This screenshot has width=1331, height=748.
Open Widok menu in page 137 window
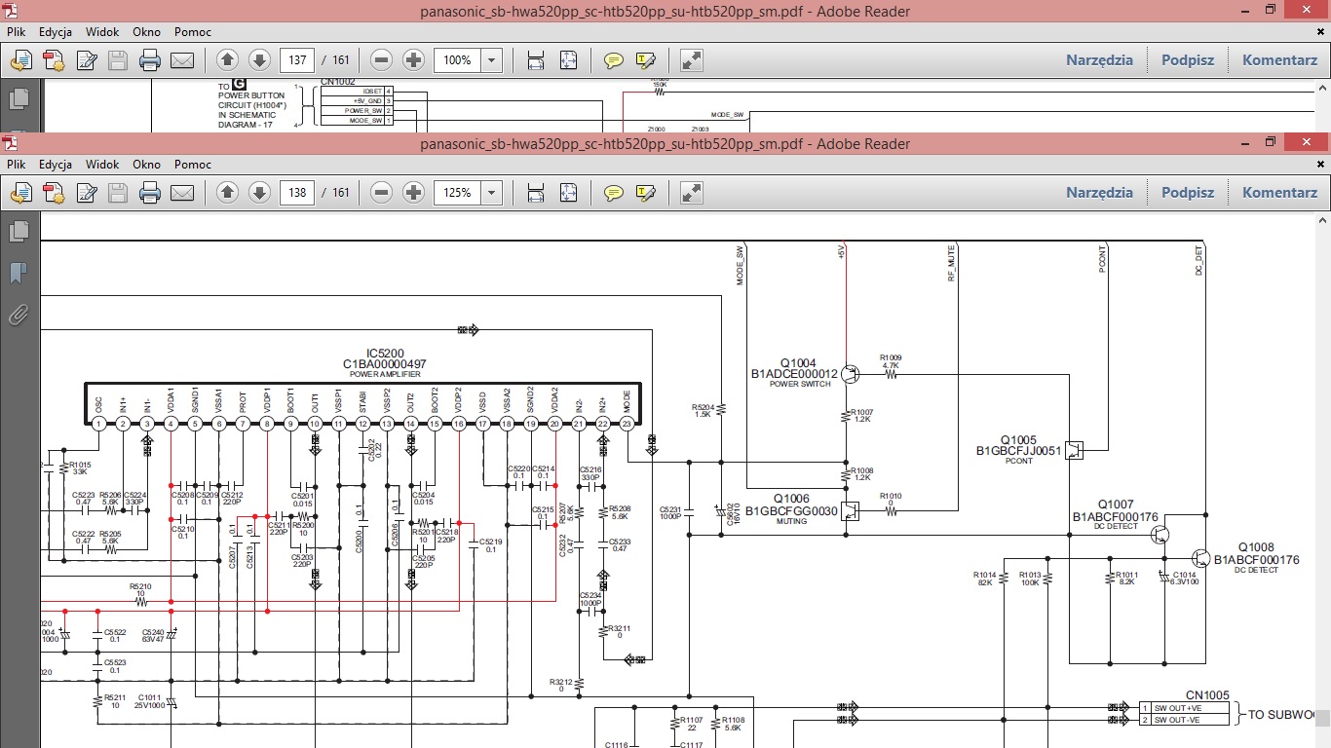click(x=102, y=32)
